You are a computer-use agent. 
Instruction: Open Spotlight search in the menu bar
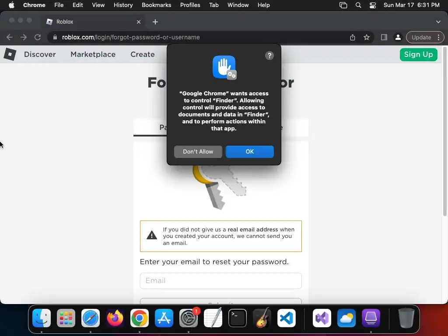click(358, 5)
